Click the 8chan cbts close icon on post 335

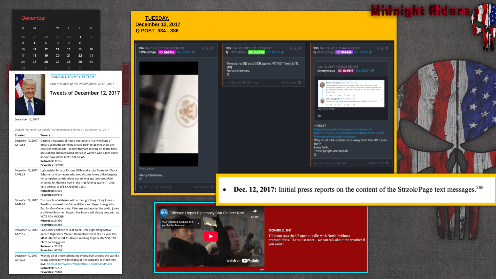click(x=300, y=83)
